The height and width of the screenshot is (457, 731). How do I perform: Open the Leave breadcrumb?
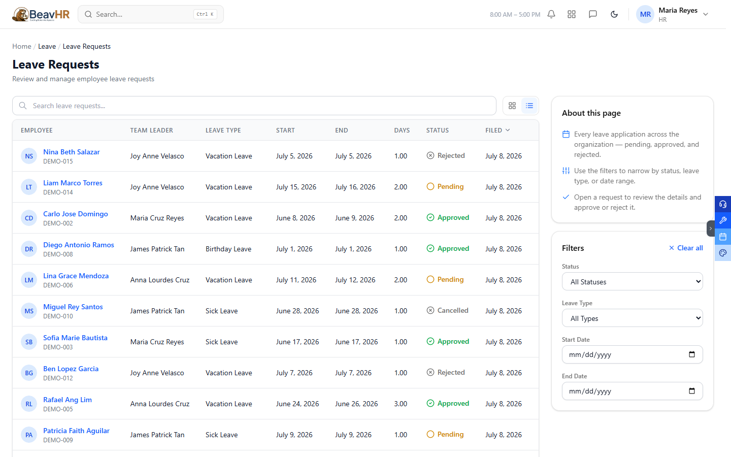point(47,46)
